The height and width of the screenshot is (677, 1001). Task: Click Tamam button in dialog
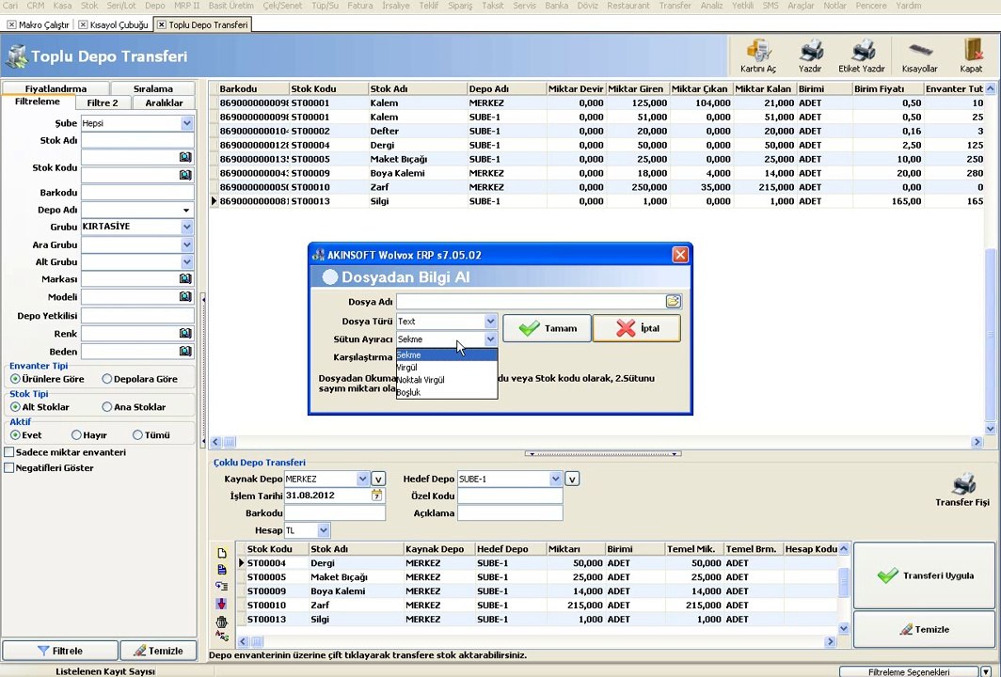[547, 328]
